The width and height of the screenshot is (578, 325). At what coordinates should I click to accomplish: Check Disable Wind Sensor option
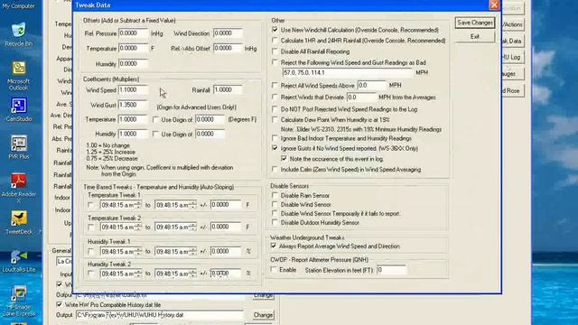click(x=275, y=204)
